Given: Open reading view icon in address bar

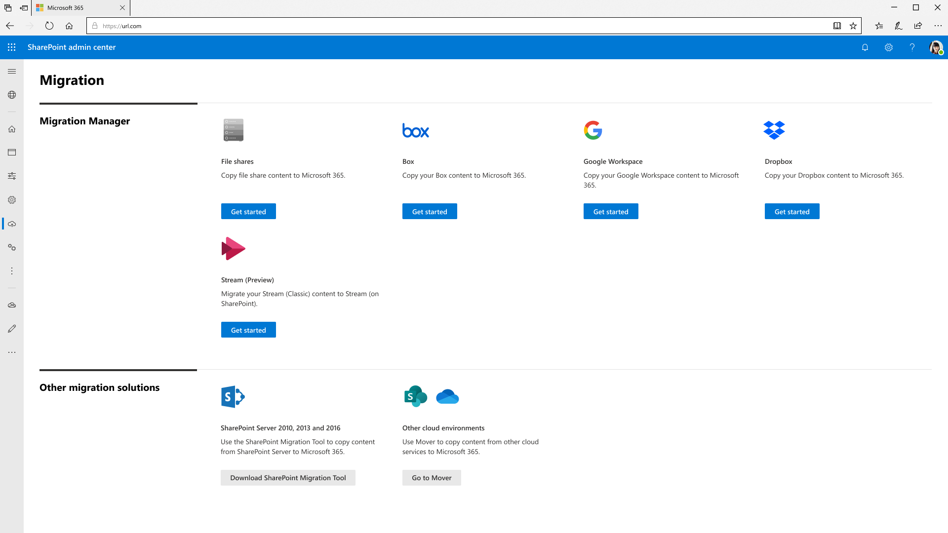Looking at the screenshot, I should [837, 26].
